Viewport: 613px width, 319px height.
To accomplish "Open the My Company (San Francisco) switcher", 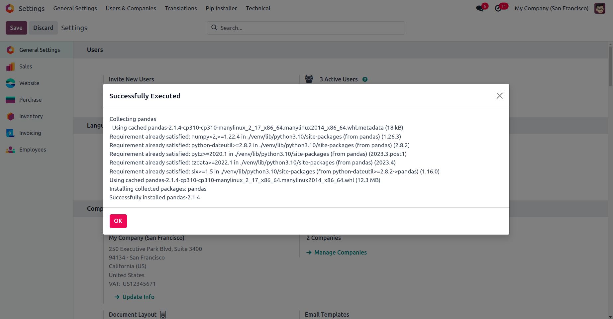I will click(x=551, y=8).
